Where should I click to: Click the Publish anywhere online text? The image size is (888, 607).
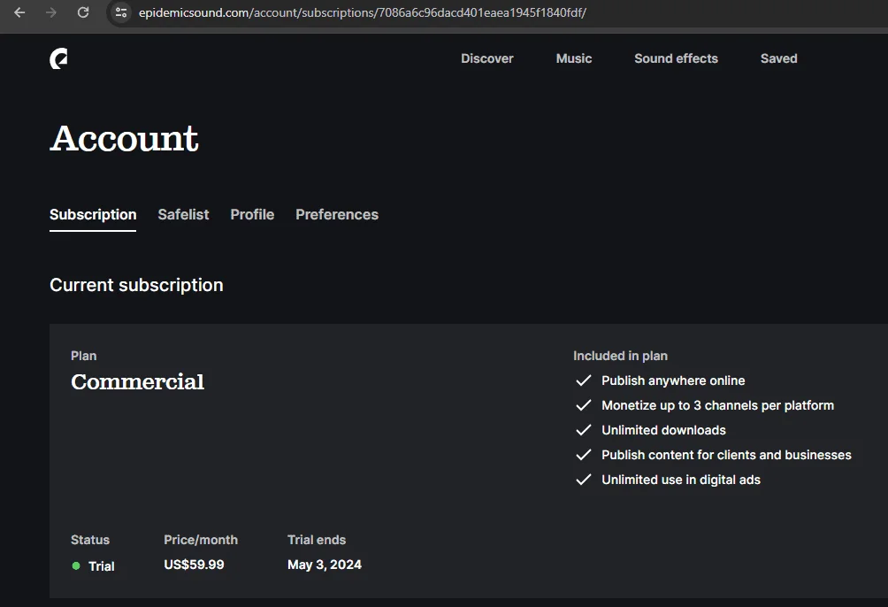673,380
